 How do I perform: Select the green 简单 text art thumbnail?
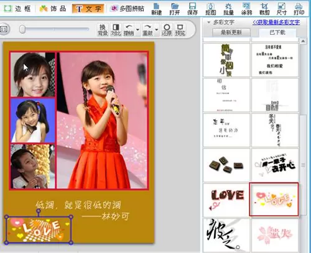click(226, 60)
